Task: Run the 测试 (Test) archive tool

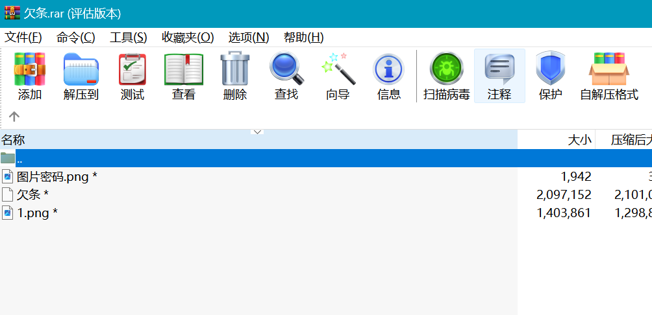Action: (x=132, y=69)
